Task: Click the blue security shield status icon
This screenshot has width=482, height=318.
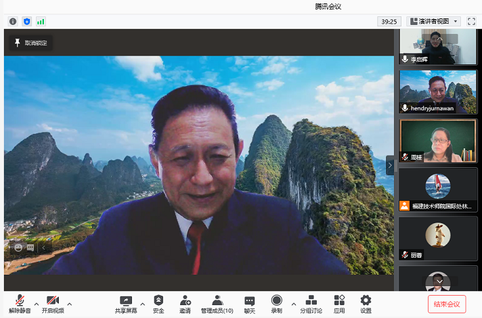Action: [27, 22]
